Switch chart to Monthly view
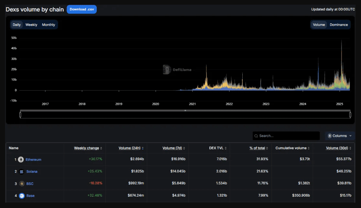This screenshot has height=208, width=361. pyautogui.click(x=49, y=25)
